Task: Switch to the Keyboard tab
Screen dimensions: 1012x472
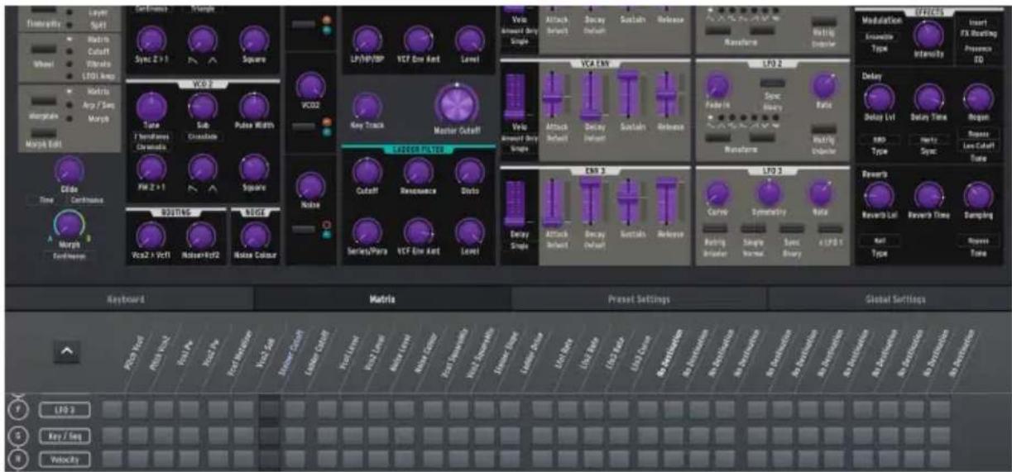Action: tap(127, 299)
